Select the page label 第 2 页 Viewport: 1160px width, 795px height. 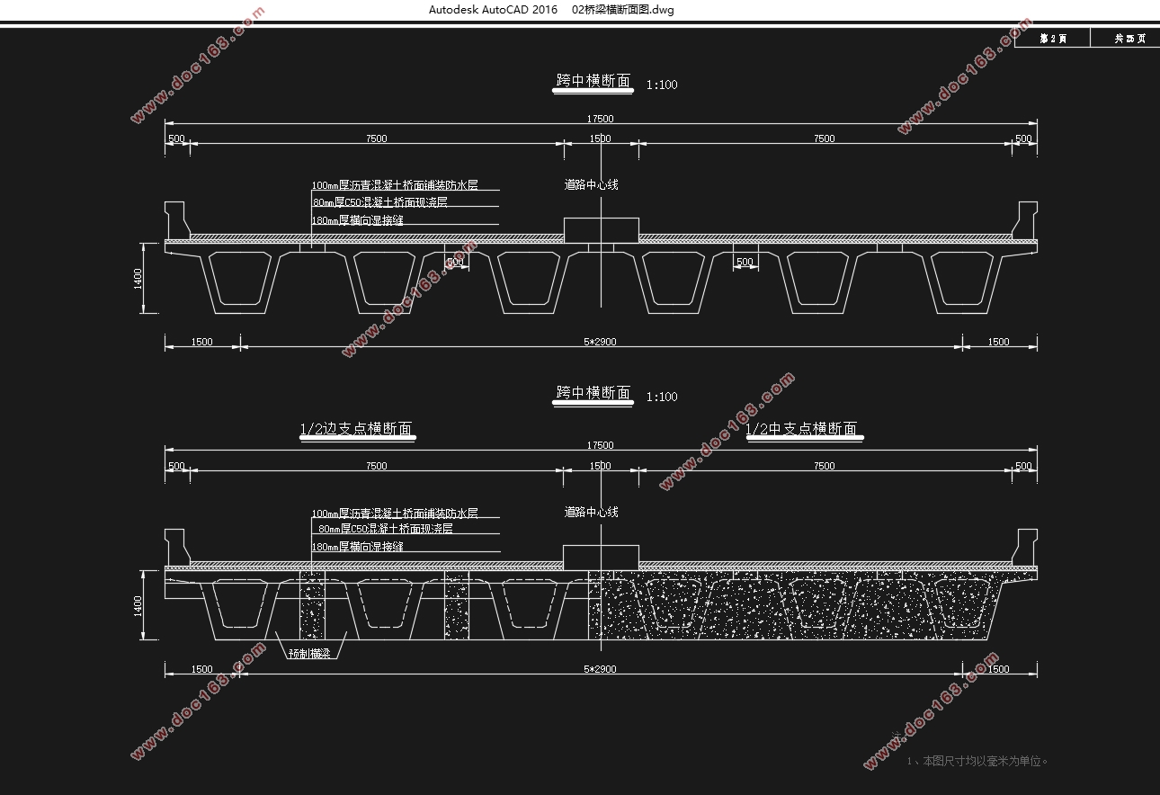click(1052, 39)
